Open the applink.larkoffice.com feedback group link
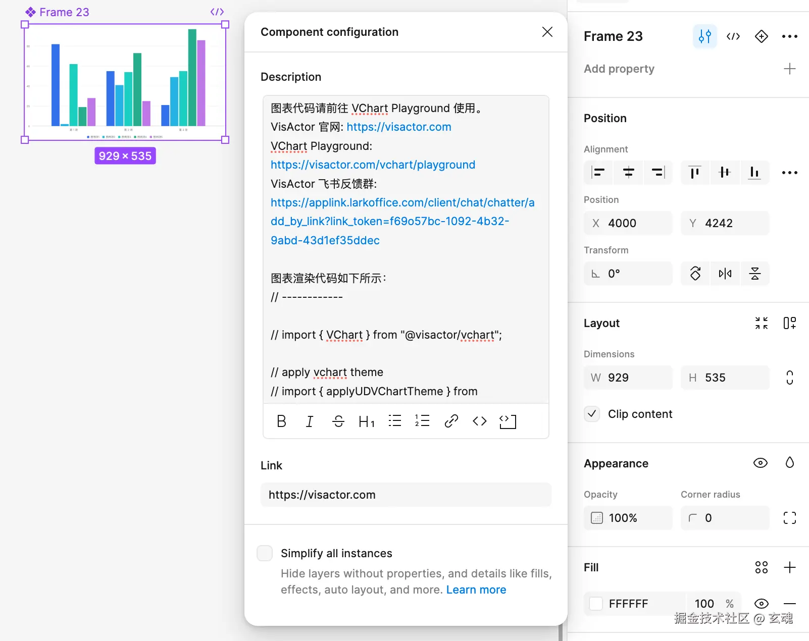Screen dimensions: 809x641 pos(402,221)
